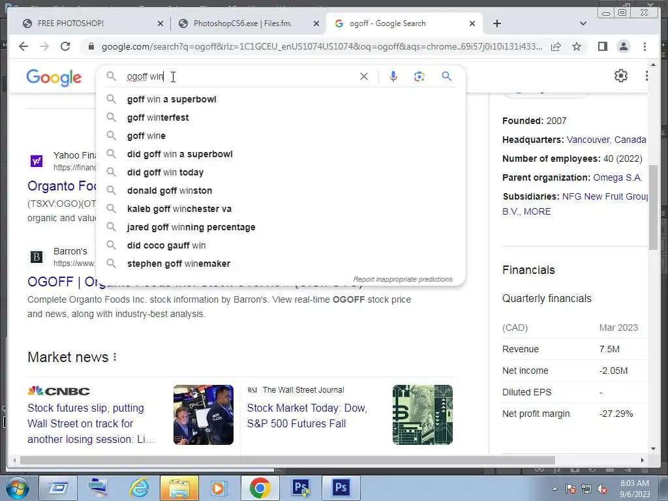The image size is (668, 501).
Task: Click the CNBC traders article thumbnail
Action: click(204, 415)
